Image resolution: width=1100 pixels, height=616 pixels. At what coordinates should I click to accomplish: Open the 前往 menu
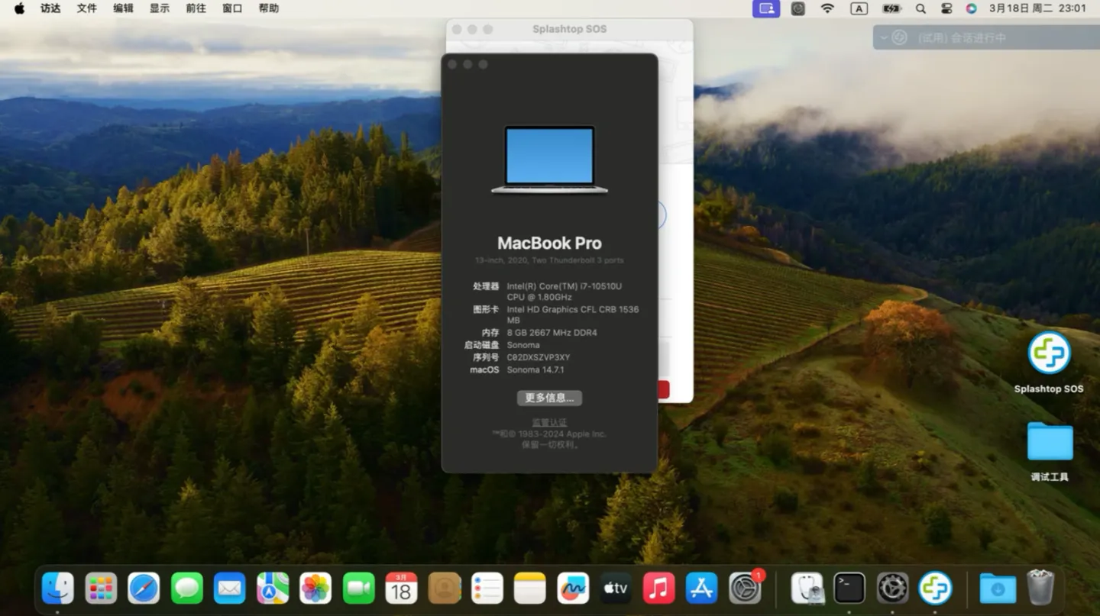tap(196, 8)
